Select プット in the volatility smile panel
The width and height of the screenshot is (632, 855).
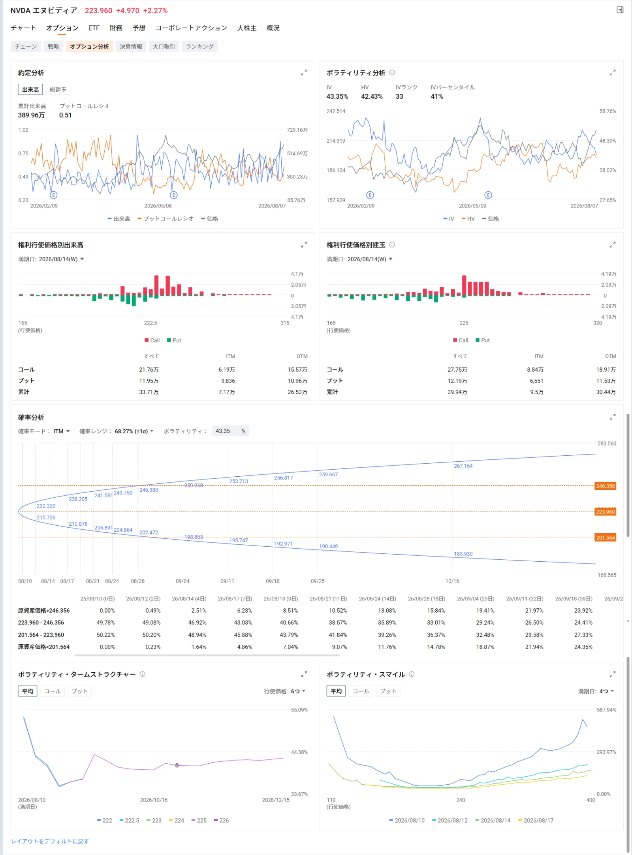point(388,691)
